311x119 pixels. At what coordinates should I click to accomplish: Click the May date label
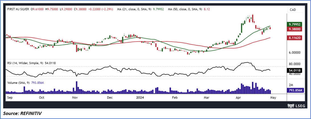coord(273,98)
